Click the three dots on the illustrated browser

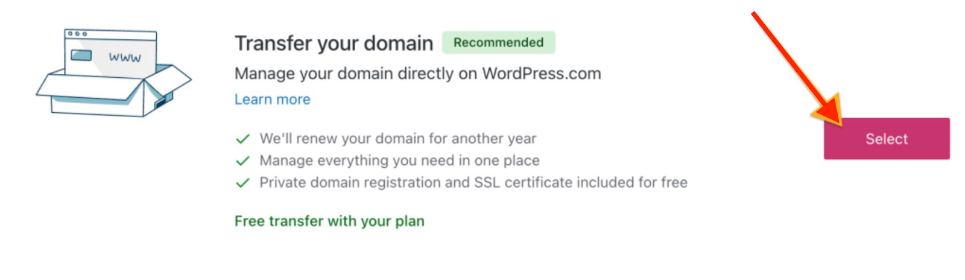77,34
